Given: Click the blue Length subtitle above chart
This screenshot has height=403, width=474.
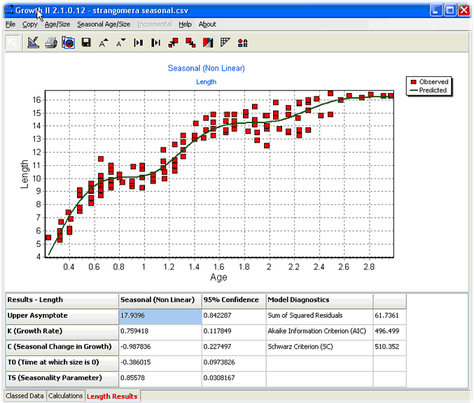Looking at the screenshot, I should click(206, 82).
